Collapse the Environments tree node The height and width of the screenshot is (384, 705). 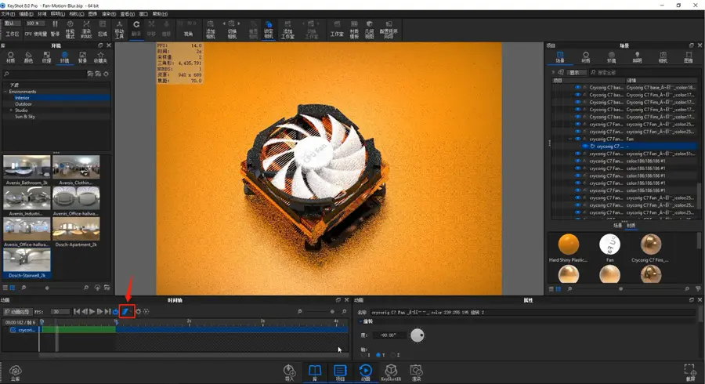click(5, 91)
